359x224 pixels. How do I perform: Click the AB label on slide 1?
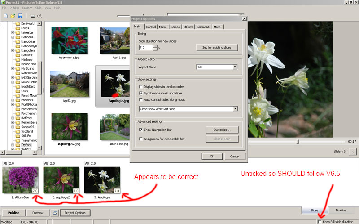[5, 163]
